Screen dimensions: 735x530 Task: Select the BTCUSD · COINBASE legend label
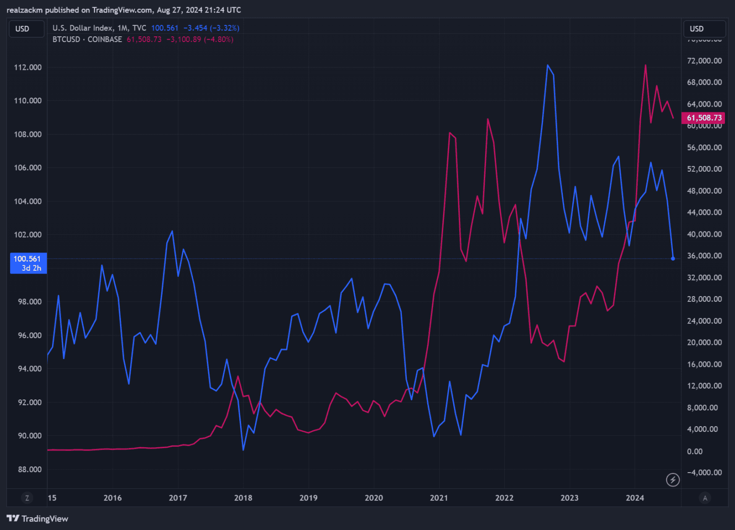87,39
